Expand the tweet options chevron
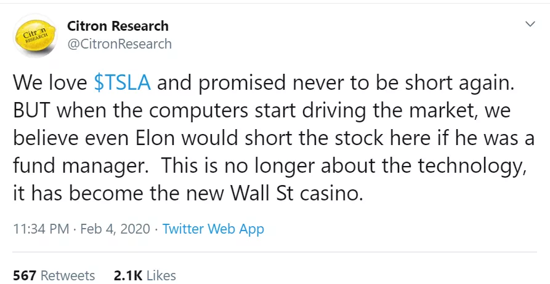 tap(530, 24)
